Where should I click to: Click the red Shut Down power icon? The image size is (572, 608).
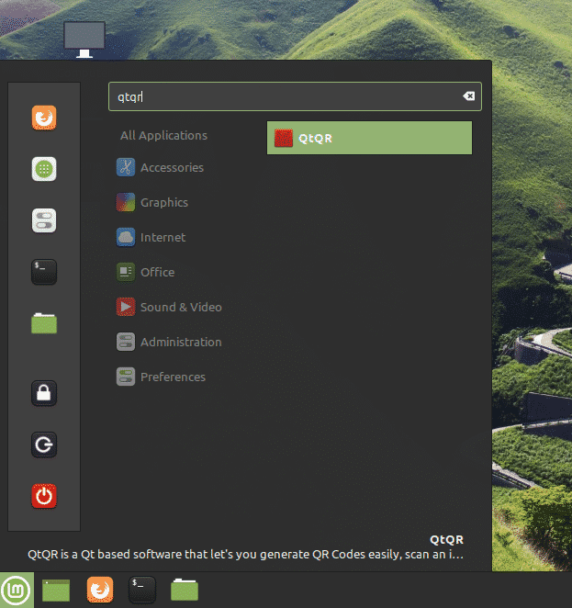click(44, 496)
